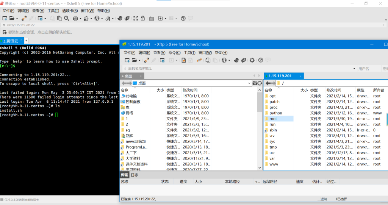Expand the local path 桌面 dropdown
388x205 pixels.
coord(249,83)
